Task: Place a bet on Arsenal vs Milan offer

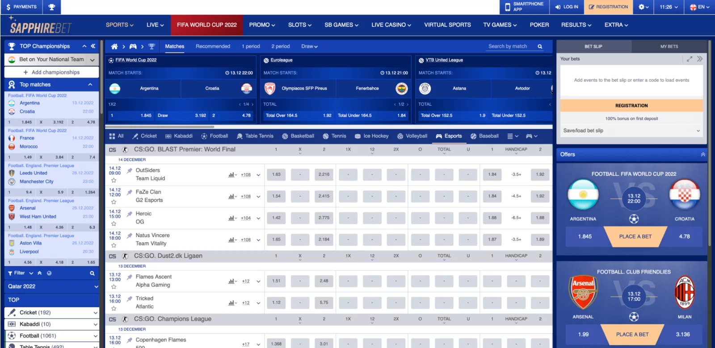Action: (632, 334)
